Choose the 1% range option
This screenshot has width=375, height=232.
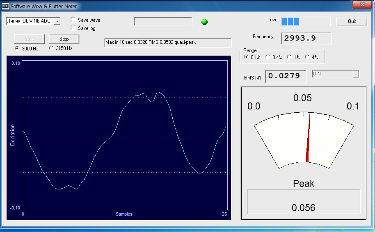(x=289, y=57)
